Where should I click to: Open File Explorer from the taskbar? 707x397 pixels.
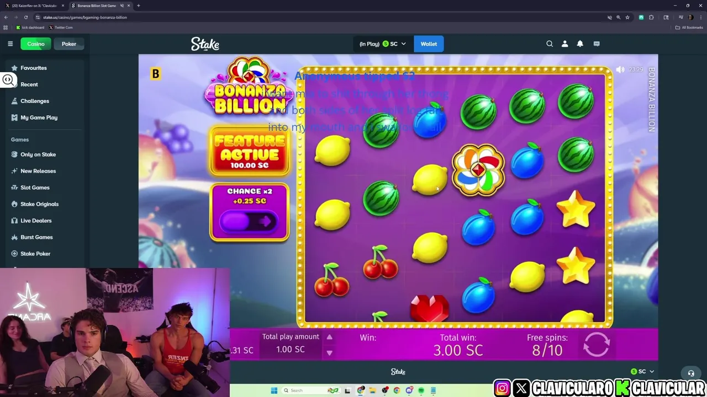(372, 390)
